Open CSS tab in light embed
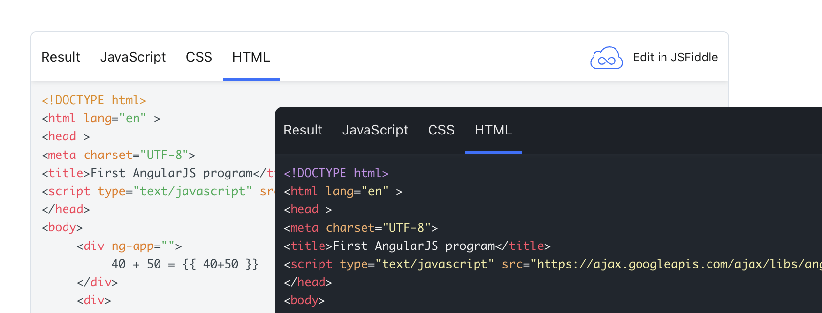 [199, 57]
